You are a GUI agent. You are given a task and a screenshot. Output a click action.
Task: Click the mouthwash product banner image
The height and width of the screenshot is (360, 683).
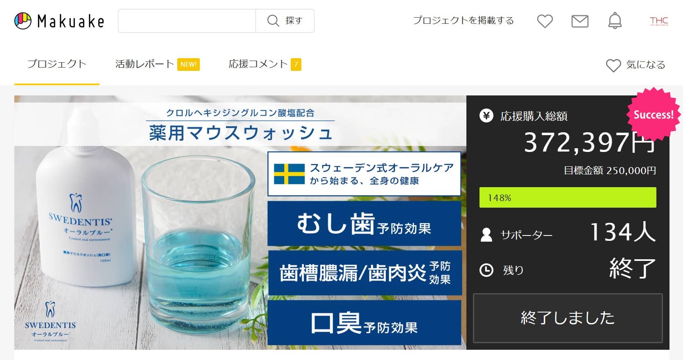pos(240,222)
